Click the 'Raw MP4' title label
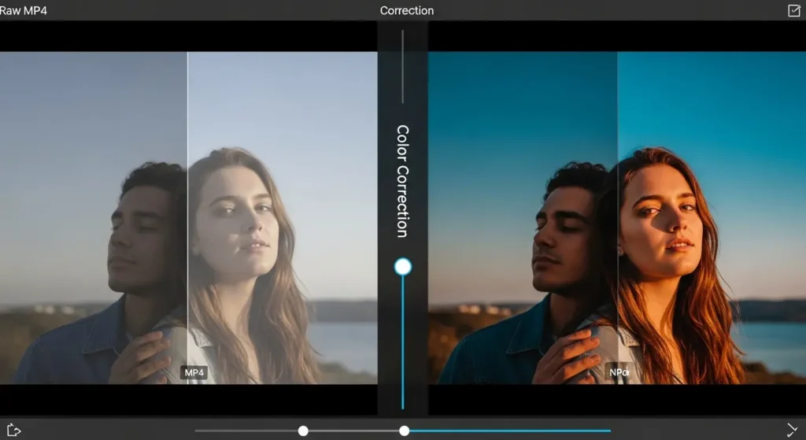Image resolution: width=806 pixels, height=440 pixels. (23, 11)
